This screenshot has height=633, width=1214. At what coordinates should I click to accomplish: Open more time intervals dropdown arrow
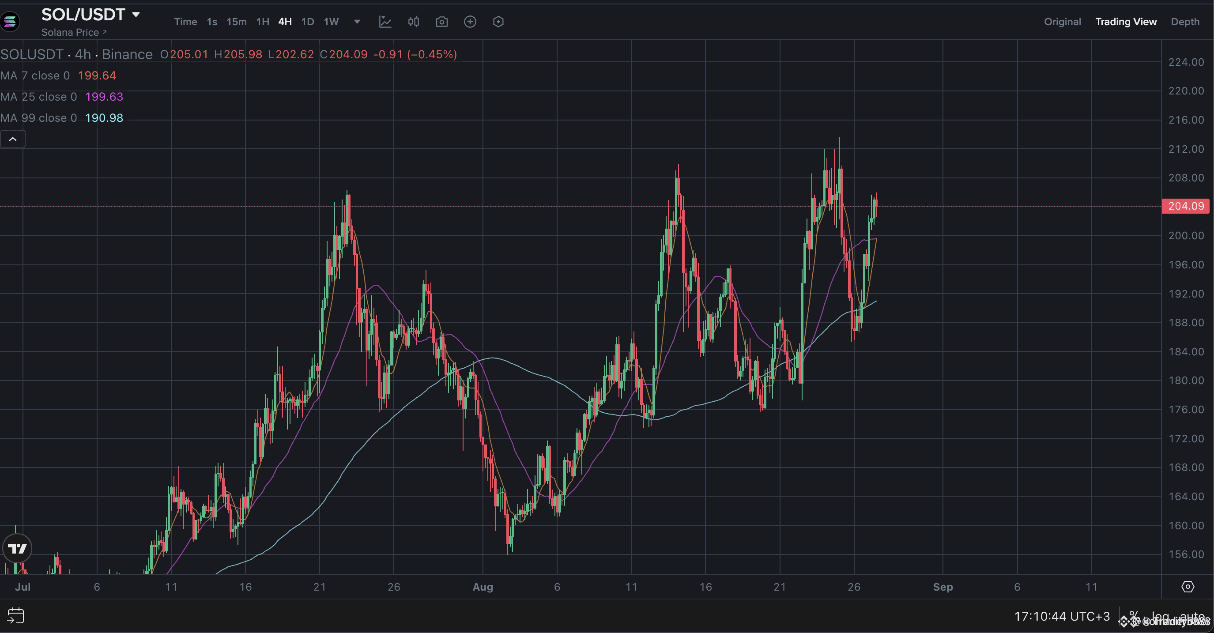(x=357, y=22)
